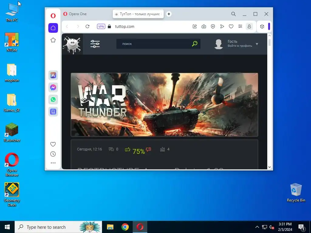311x233 pixels.
Task: Click the muted volume tray icon
Action: pyautogui.click(x=272, y=227)
